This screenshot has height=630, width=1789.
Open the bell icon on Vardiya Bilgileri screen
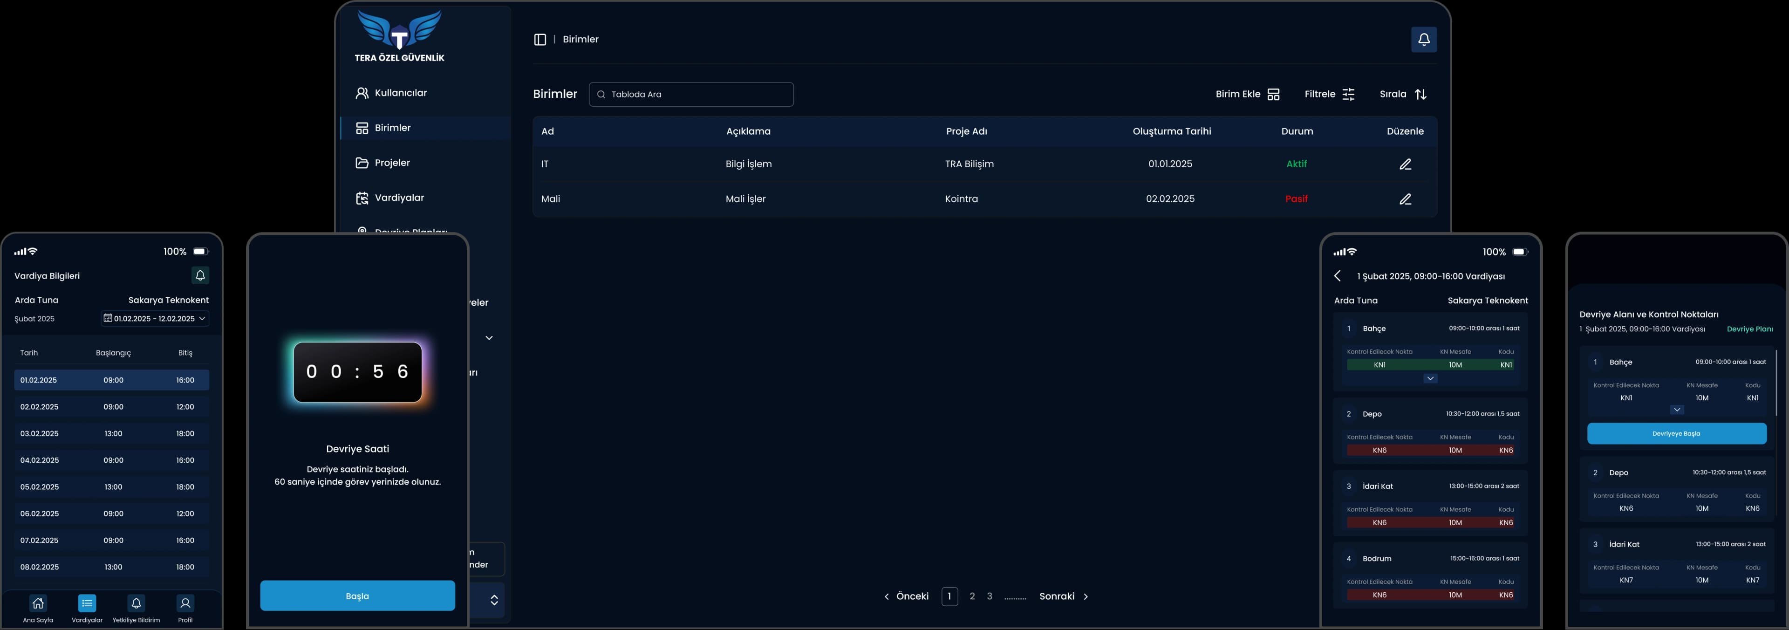(200, 275)
